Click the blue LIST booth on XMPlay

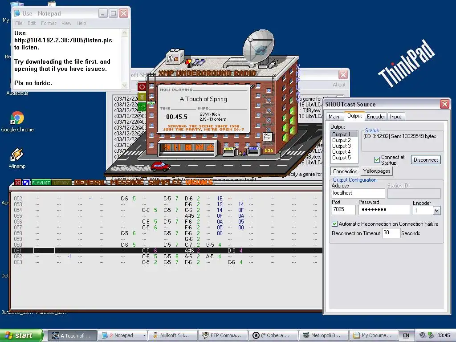click(x=253, y=151)
